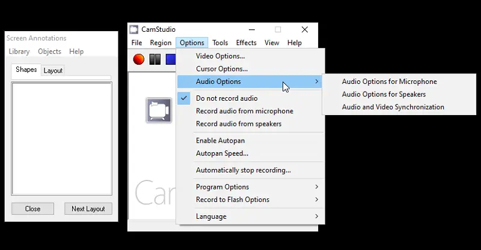This screenshot has width=481, height=250.
Task: Click Close button in Screen Annotations
Action: pyautogui.click(x=32, y=209)
